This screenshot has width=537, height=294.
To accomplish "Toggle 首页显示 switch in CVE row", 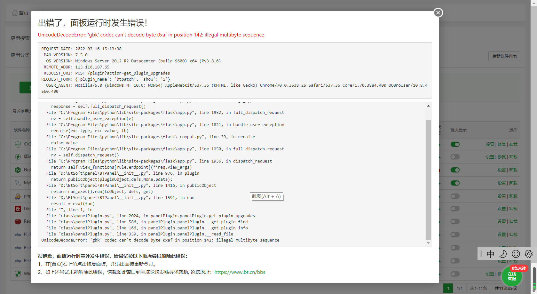I will [x=455, y=144].
